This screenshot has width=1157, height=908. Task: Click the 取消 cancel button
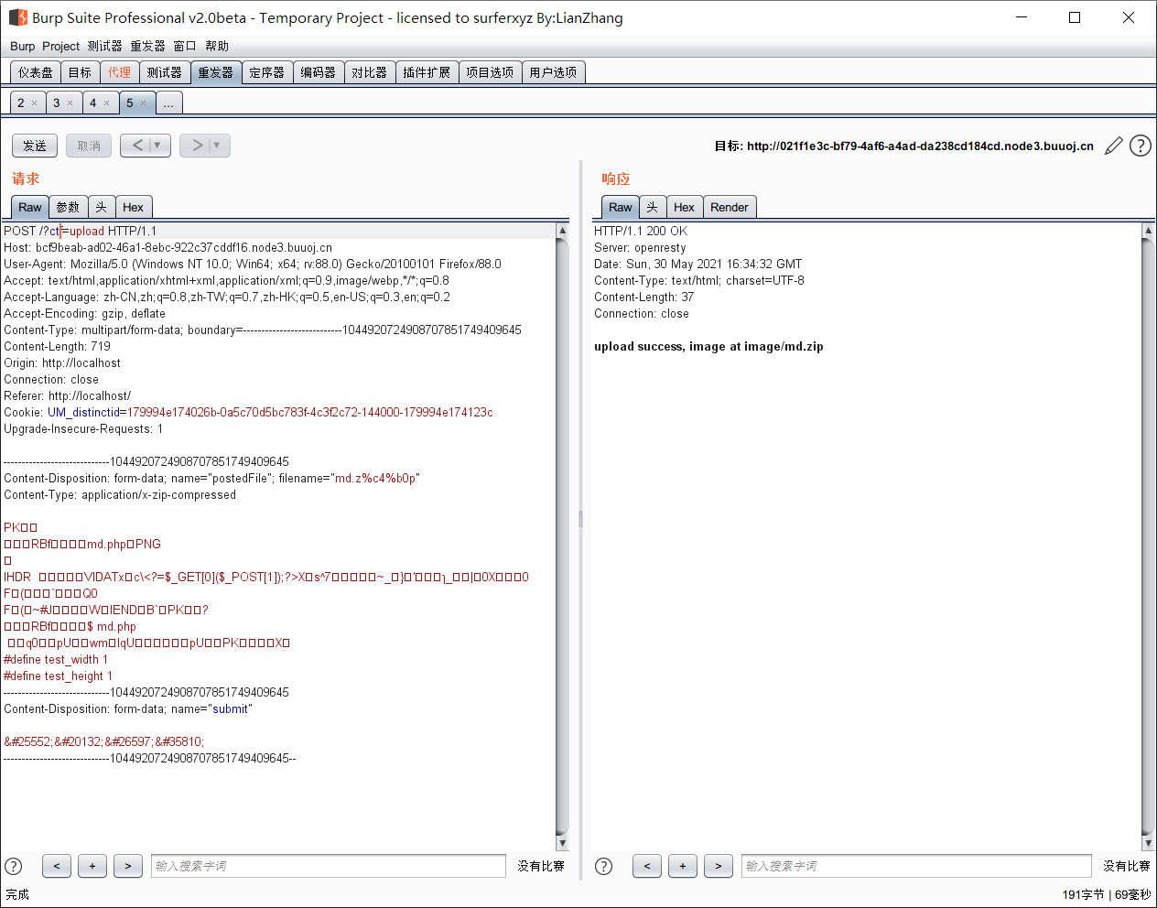pyautogui.click(x=89, y=146)
